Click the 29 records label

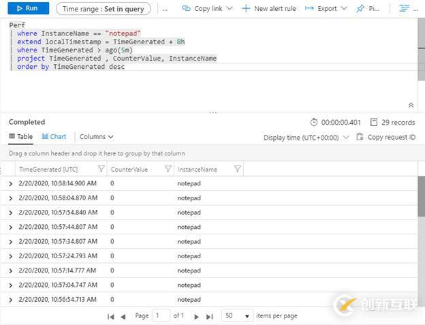[x=398, y=123]
